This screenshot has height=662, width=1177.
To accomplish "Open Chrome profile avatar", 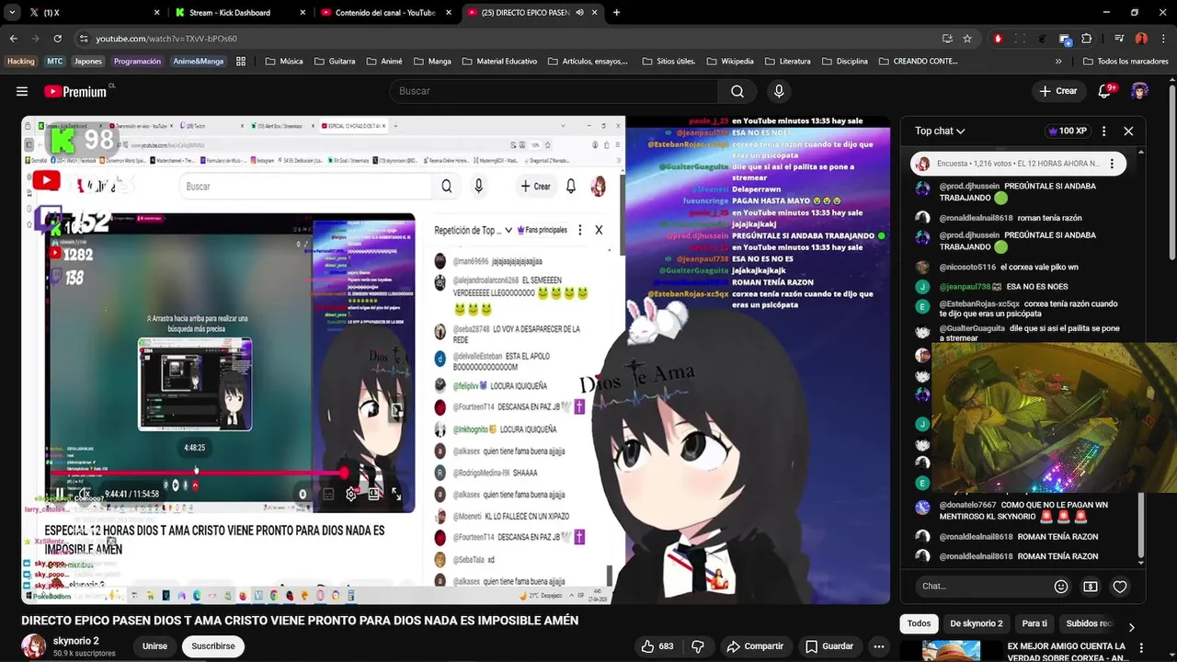I will pyautogui.click(x=1141, y=39).
